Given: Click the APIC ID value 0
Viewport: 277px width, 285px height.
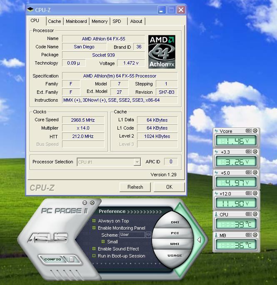Looking at the screenshot, I should coord(171,162).
